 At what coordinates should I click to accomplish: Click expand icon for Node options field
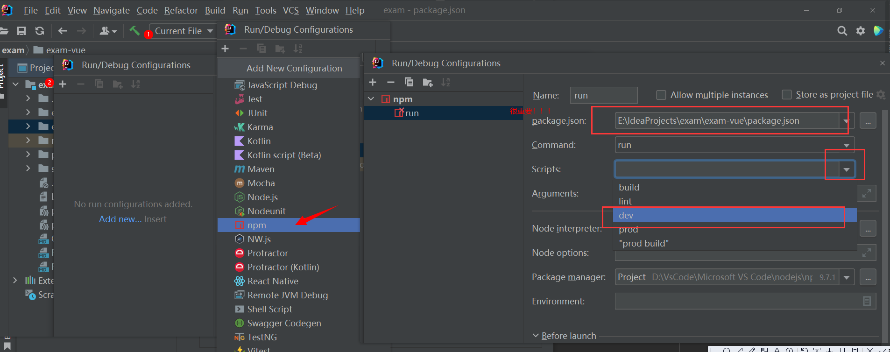pyautogui.click(x=867, y=253)
